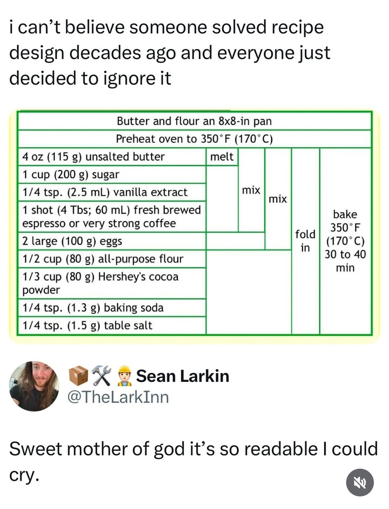Select the Hershey's cocoa powder row
Viewport: 389px width, 509px height.
pos(112,283)
